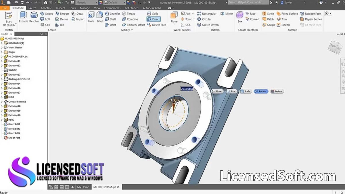Choose the Sweep tool

tap(47, 14)
